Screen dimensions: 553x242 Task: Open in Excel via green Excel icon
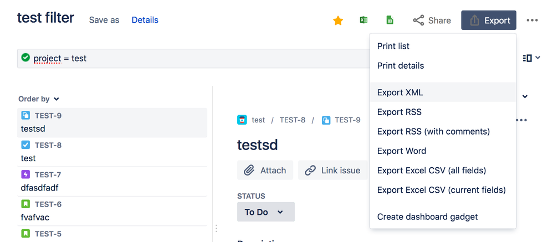click(x=363, y=20)
